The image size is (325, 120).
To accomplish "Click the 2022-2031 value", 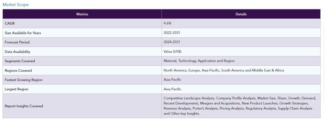I will click(x=172, y=33).
